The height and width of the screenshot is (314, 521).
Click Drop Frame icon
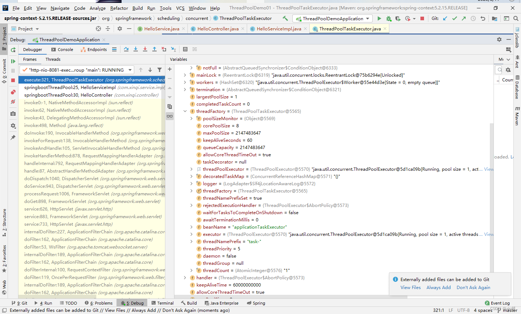point(164,50)
